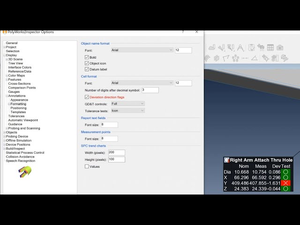This screenshot has height=225, width=300.
Task: Click the failed red X test icon for Y
Action: pos(285,183)
